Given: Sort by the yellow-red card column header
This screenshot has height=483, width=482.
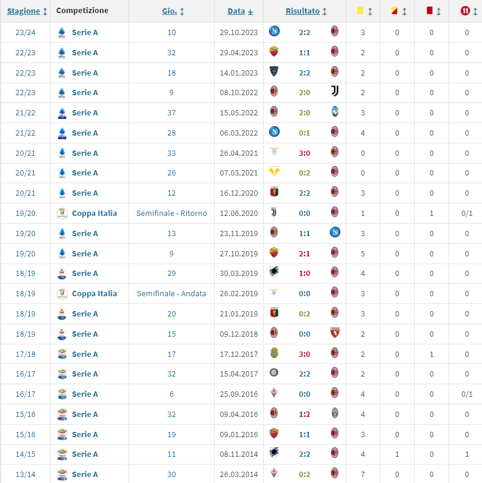Looking at the screenshot, I should (398, 11).
